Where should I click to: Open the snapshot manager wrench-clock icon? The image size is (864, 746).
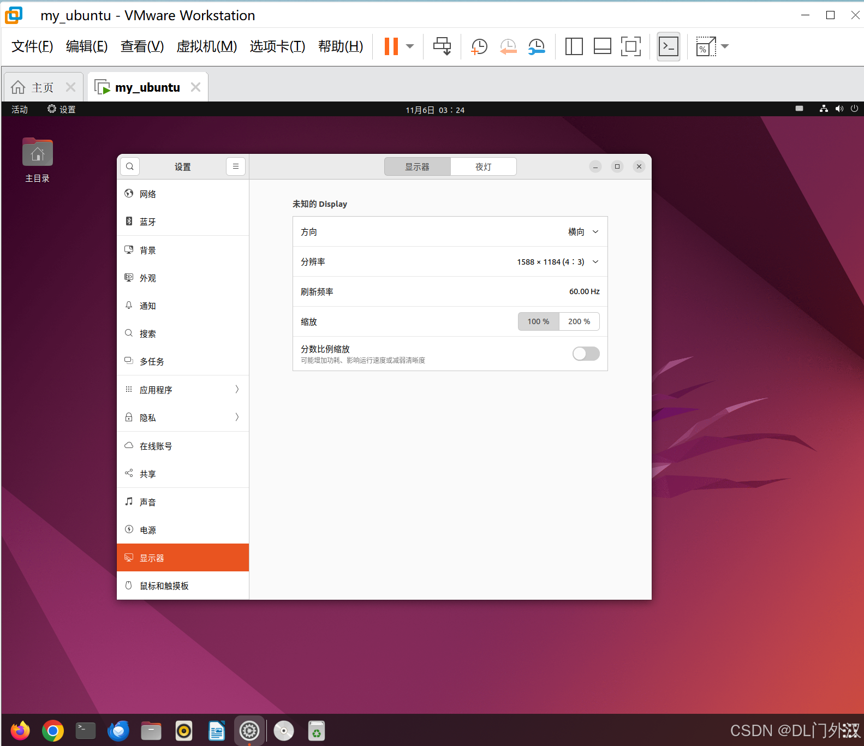[x=537, y=46]
